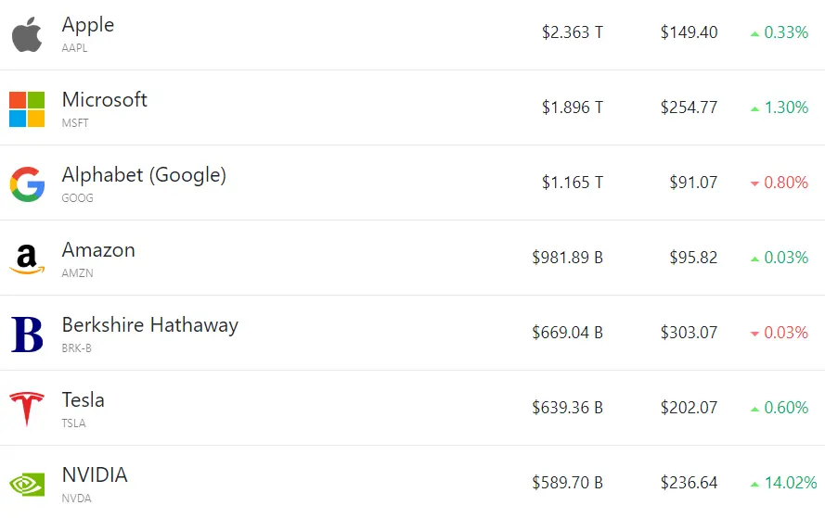Image resolution: width=825 pixels, height=518 pixels.
Task: Select the green NVIDIA logo
Action: [x=27, y=485]
